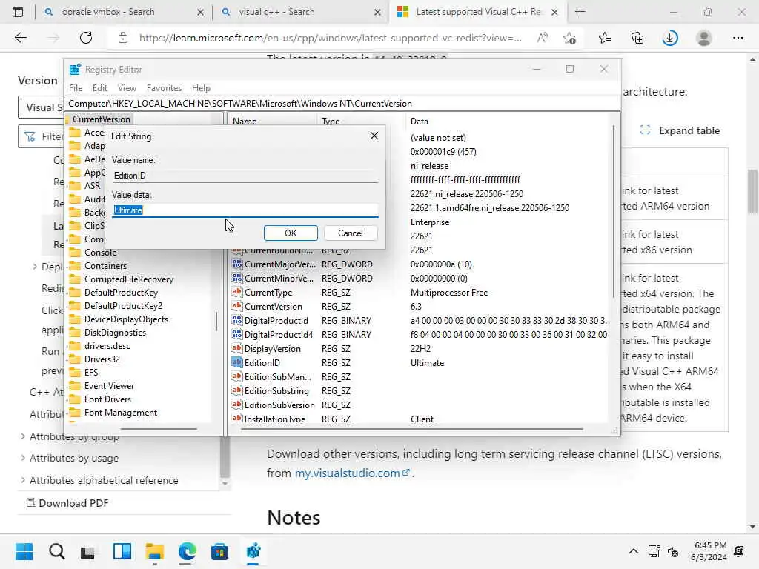Switch to the visual c++ Search tab
The height and width of the screenshot is (569, 759).
pyautogui.click(x=300, y=12)
